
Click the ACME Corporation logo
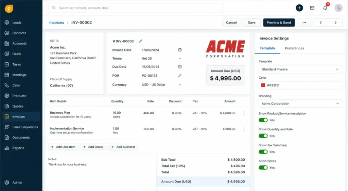tap(225, 49)
